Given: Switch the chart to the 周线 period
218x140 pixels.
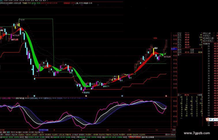Looking at the screenshot, I should (36, 1).
